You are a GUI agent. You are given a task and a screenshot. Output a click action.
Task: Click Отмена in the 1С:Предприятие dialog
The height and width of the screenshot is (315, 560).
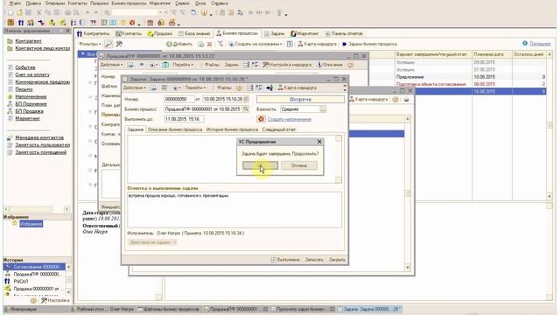coord(299,165)
